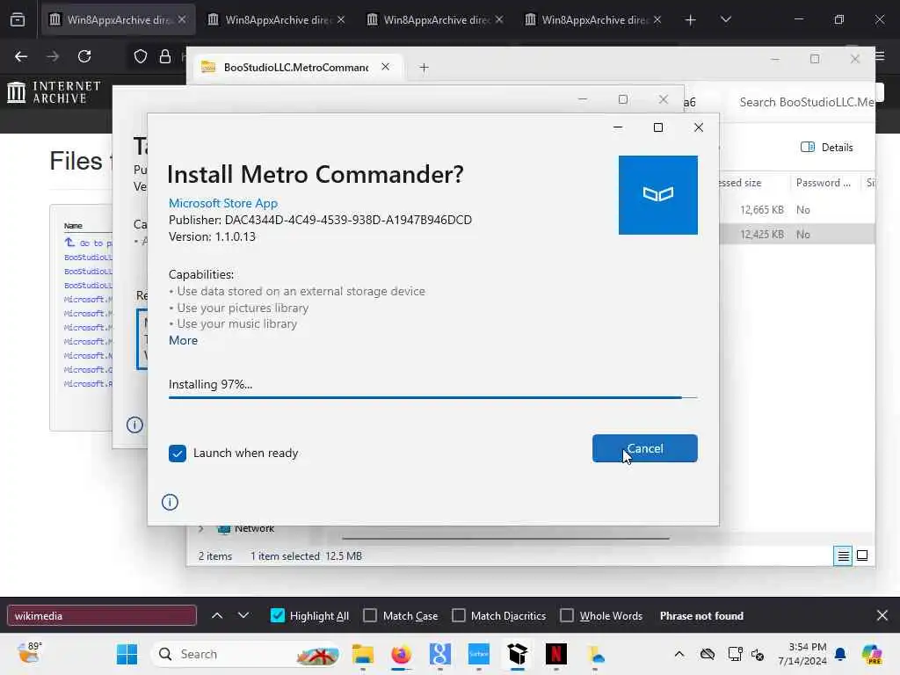Select the 12,425 KB file row
This screenshot has width=900, height=675.
click(x=796, y=234)
